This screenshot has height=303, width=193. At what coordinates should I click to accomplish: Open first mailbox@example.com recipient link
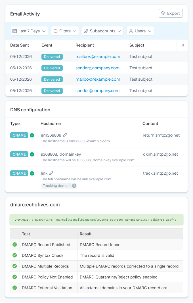[x=98, y=57]
